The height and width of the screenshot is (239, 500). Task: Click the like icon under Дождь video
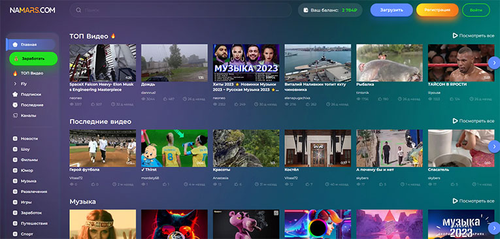point(165,99)
